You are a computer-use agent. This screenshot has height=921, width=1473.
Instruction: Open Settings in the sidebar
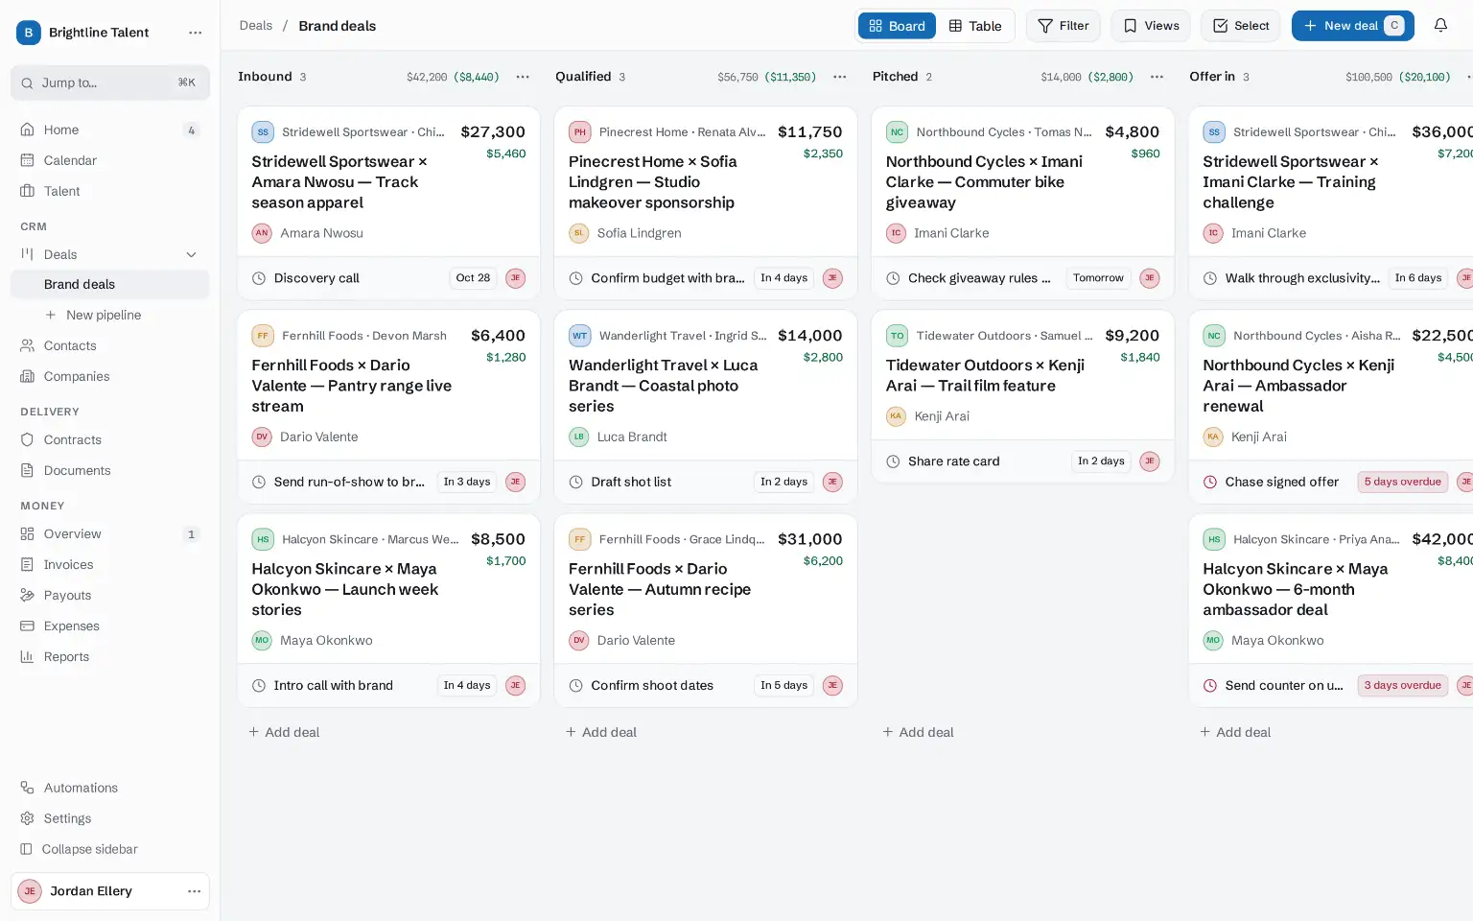pyautogui.click(x=110, y=818)
